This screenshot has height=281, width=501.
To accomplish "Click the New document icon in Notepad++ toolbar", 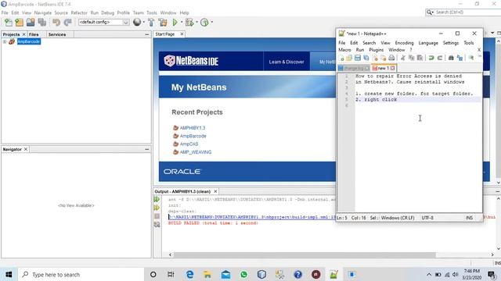I will (341, 58).
